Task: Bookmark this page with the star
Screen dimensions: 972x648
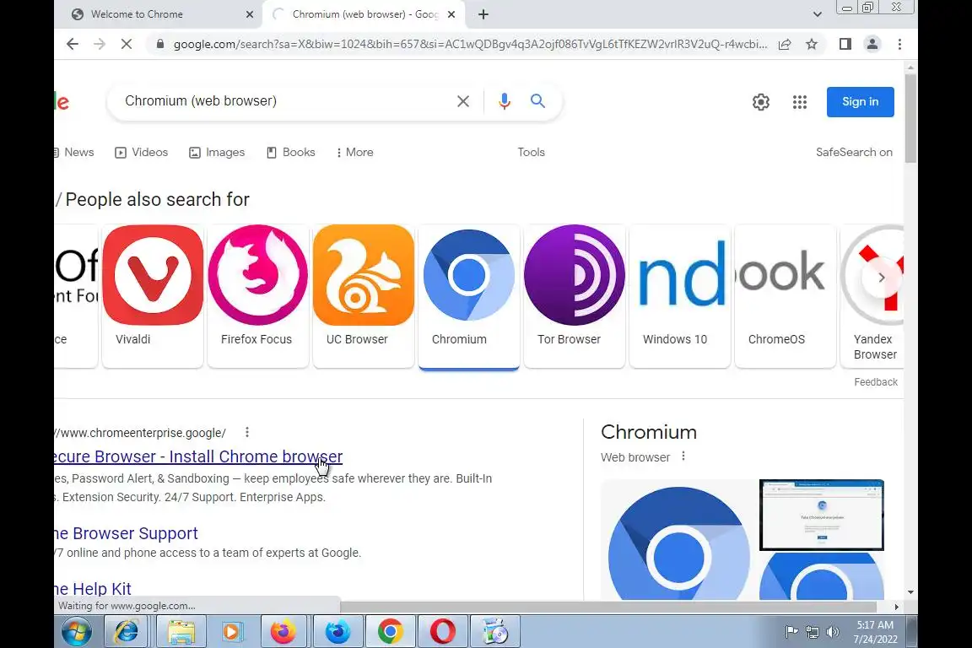Action: pyautogui.click(x=812, y=44)
